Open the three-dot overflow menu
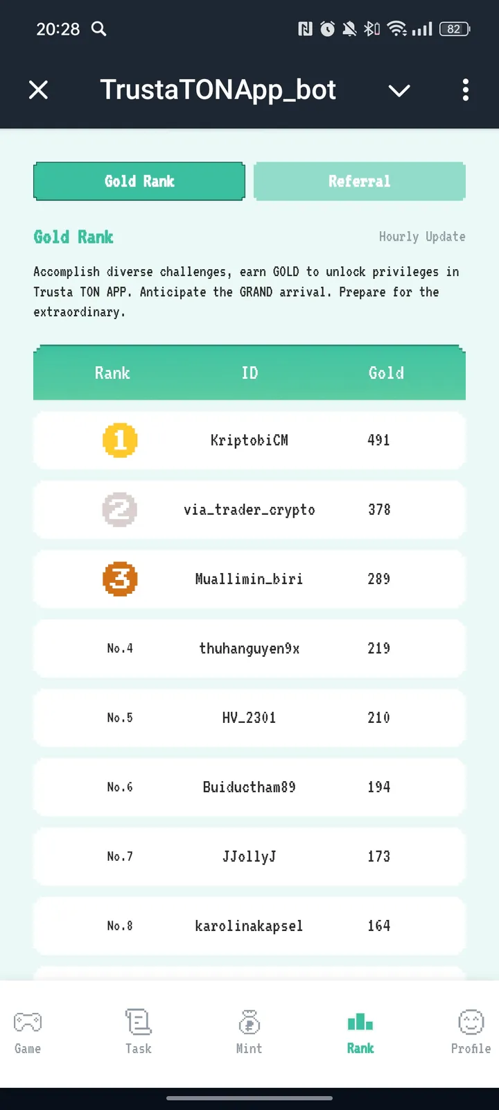The height and width of the screenshot is (1110, 499). [465, 90]
